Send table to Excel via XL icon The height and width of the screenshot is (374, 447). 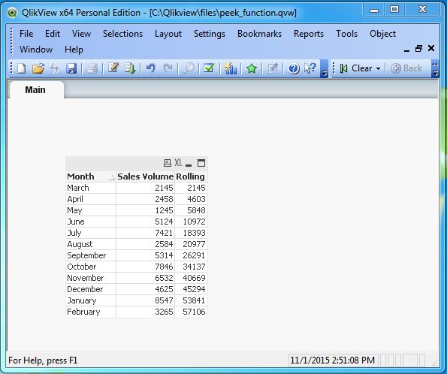tap(179, 163)
